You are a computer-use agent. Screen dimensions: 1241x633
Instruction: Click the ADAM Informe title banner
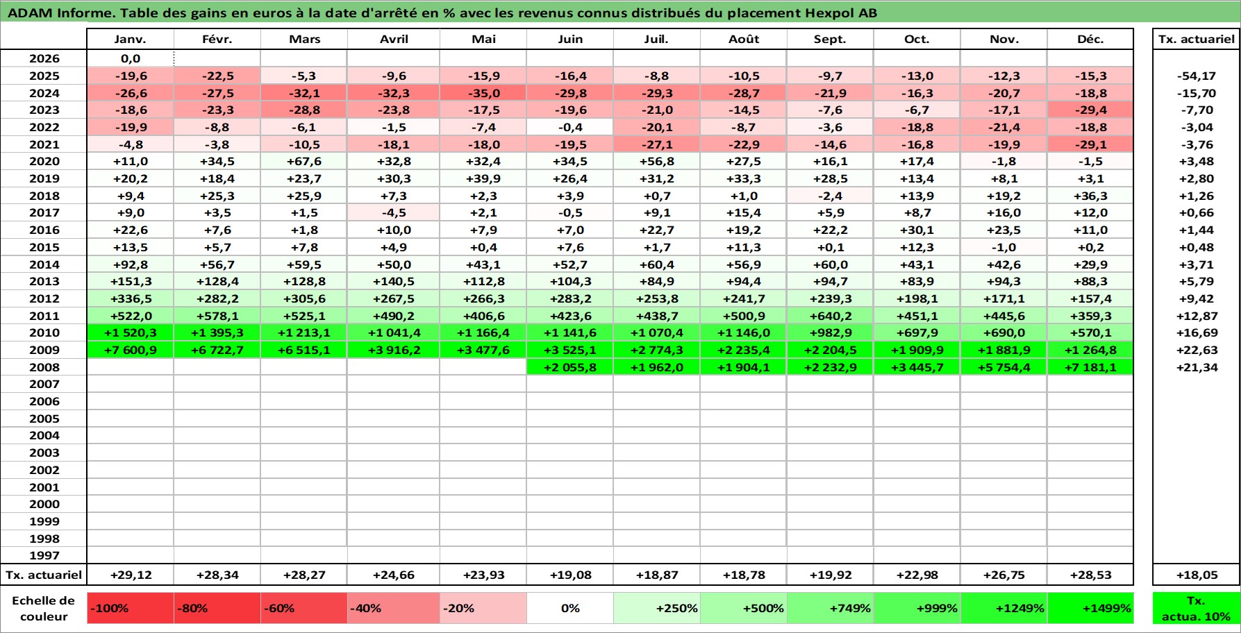tap(620, 12)
